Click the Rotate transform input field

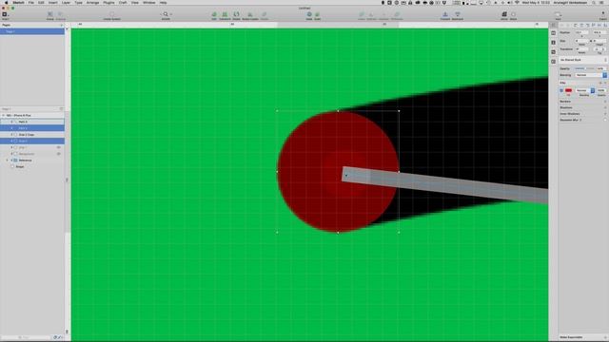click(581, 49)
